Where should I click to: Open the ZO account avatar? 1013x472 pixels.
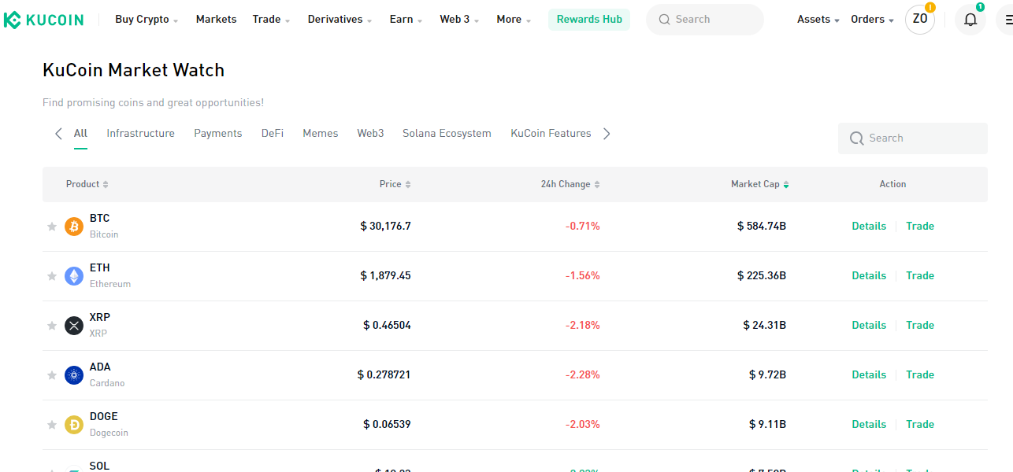click(x=920, y=20)
